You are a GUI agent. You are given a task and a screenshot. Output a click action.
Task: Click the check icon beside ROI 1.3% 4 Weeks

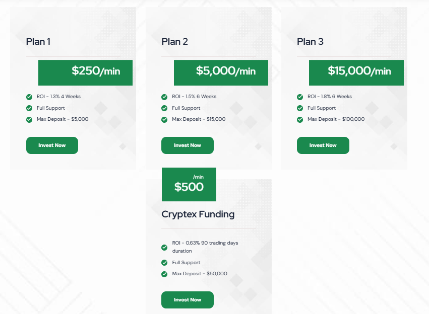pyautogui.click(x=29, y=97)
